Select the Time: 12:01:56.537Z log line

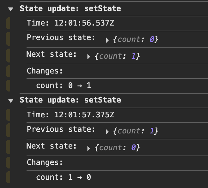pos(70,23)
